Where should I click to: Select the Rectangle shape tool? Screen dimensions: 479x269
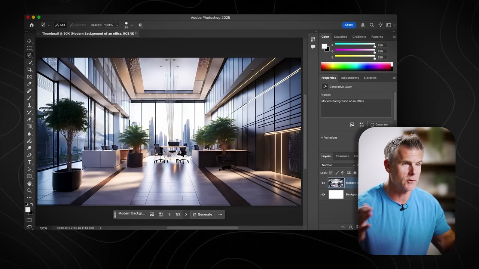click(x=29, y=176)
